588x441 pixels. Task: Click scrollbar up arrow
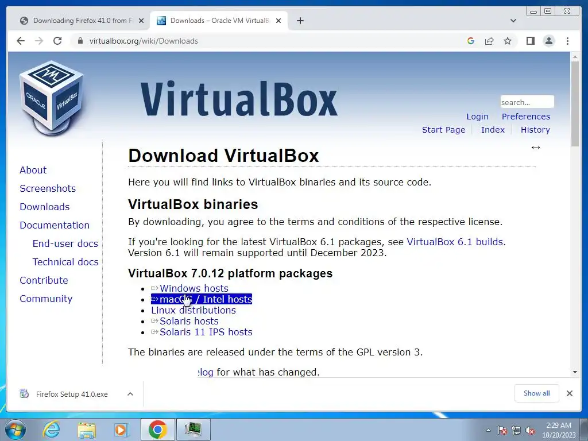pos(575,57)
